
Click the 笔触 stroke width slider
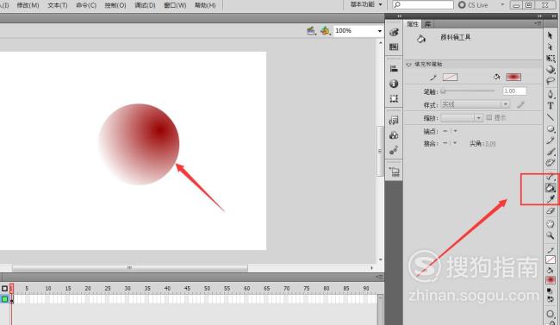(468, 91)
